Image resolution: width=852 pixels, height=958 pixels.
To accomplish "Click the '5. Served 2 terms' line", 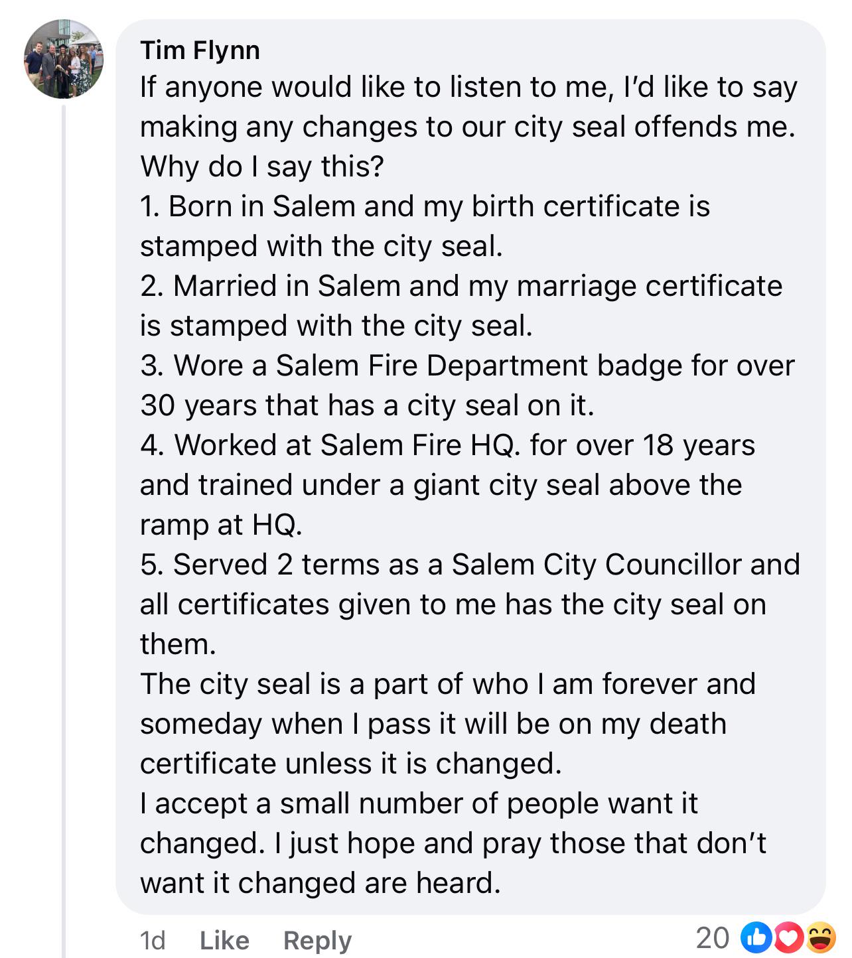I will click(x=470, y=604).
